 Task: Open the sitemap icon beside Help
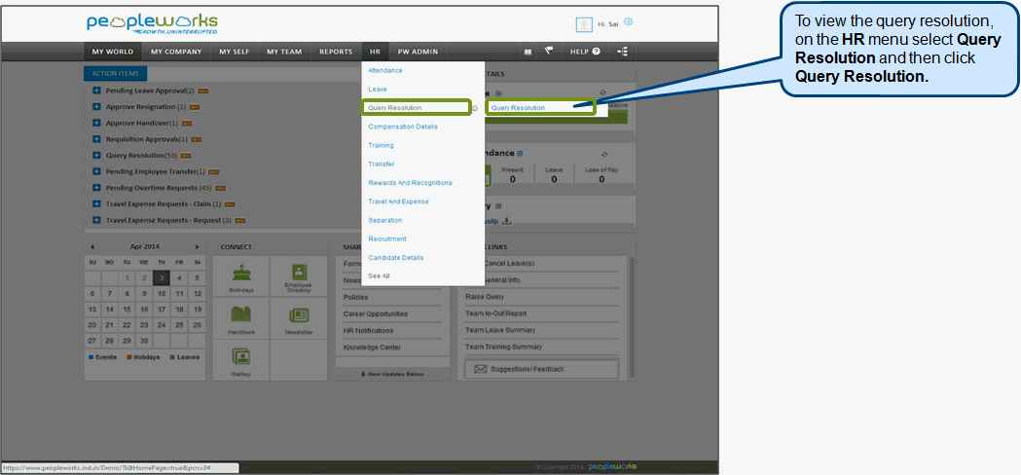pos(622,52)
